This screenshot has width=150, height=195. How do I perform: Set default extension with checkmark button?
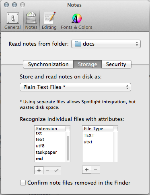[56, 170]
